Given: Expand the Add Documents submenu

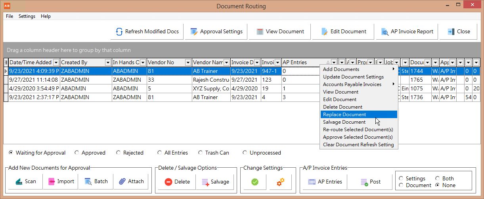Looking at the screenshot, I should coord(359,69).
